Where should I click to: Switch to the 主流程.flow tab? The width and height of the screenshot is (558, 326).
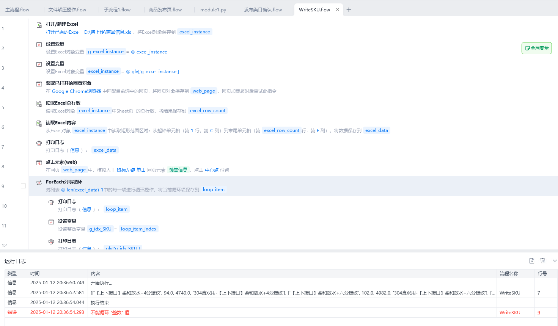(17, 10)
